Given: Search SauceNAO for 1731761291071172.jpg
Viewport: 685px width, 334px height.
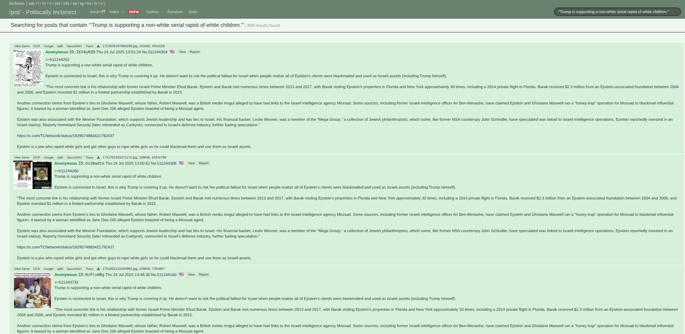Looking at the screenshot, I should click(x=74, y=157).
